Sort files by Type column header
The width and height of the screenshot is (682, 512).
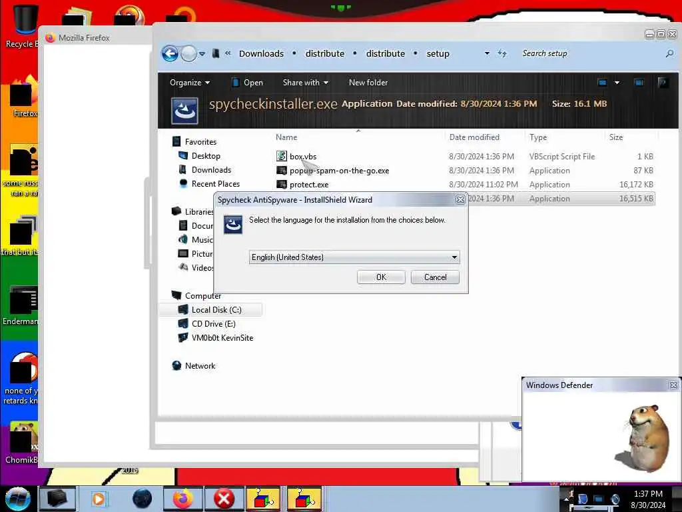point(538,137)
